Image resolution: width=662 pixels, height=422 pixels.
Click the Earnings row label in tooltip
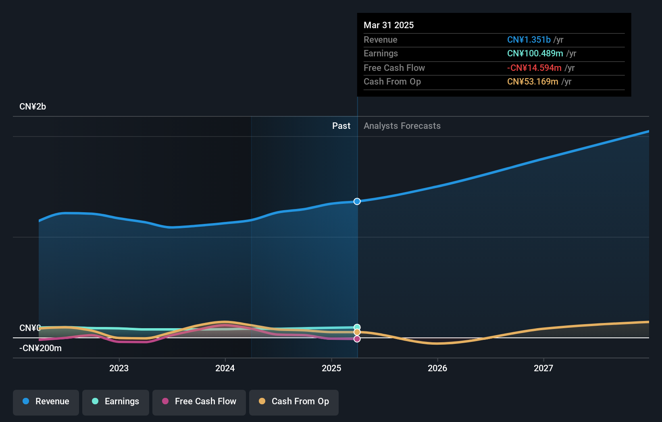pyautogui.click(x=381, y=54)
